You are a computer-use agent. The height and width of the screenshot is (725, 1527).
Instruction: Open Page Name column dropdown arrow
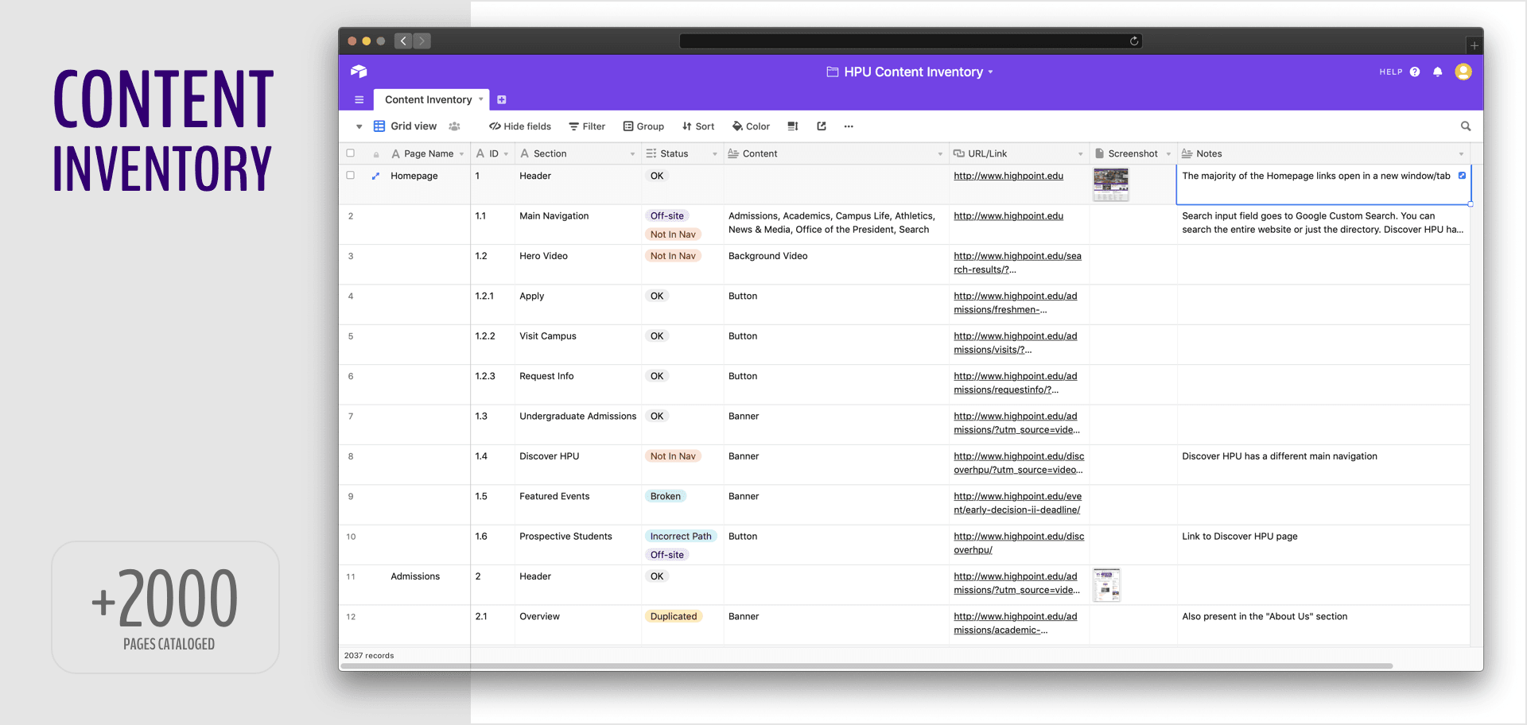(x=461, y=154)
